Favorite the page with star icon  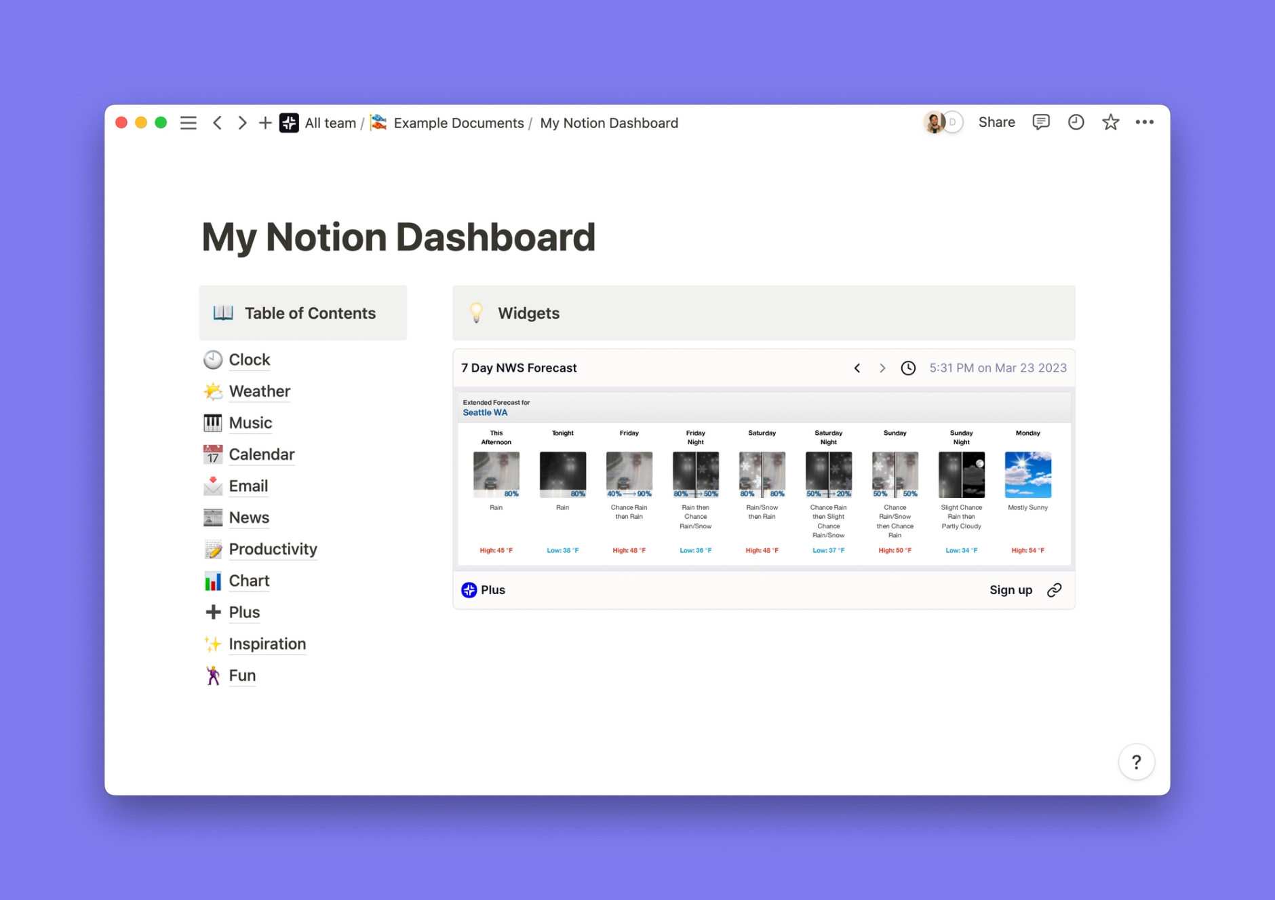coord(1110,122)
